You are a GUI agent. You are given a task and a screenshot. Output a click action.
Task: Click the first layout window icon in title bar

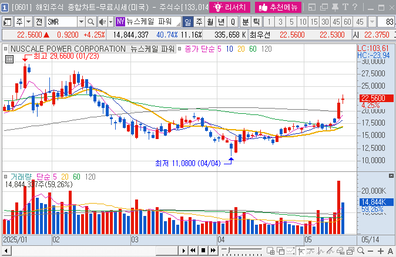312,7
